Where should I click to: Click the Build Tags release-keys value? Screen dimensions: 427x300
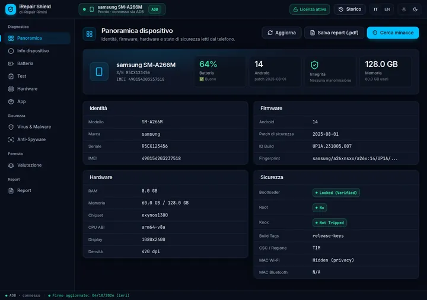point(328,236)
